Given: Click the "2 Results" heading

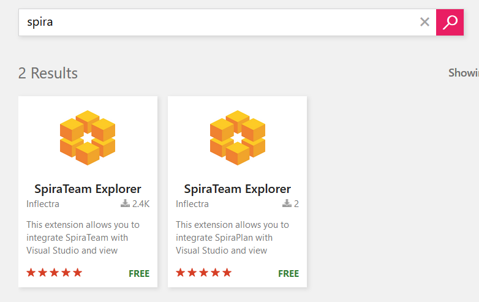Looking at the screenshot, I should [48, 74].
